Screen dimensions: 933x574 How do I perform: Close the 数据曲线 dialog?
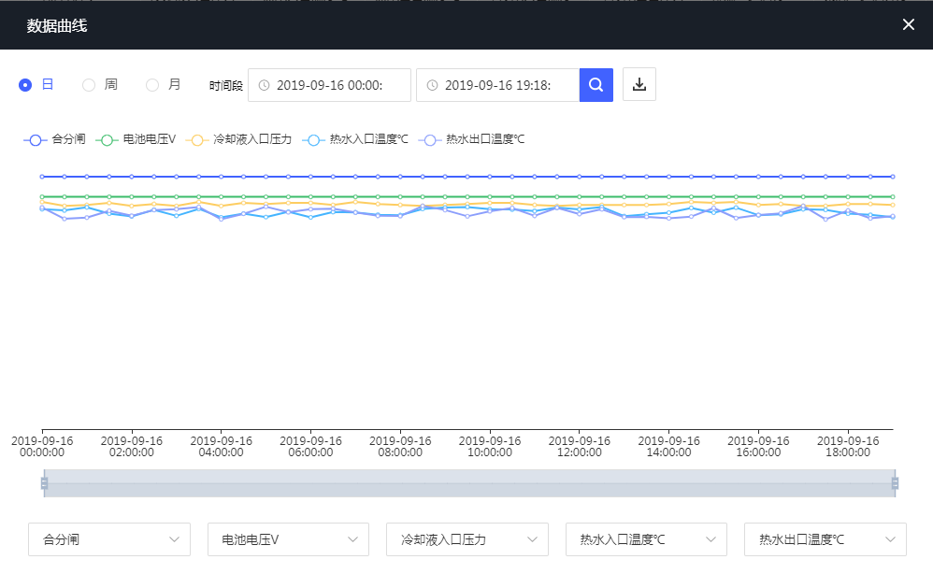(x=909, y=24)
